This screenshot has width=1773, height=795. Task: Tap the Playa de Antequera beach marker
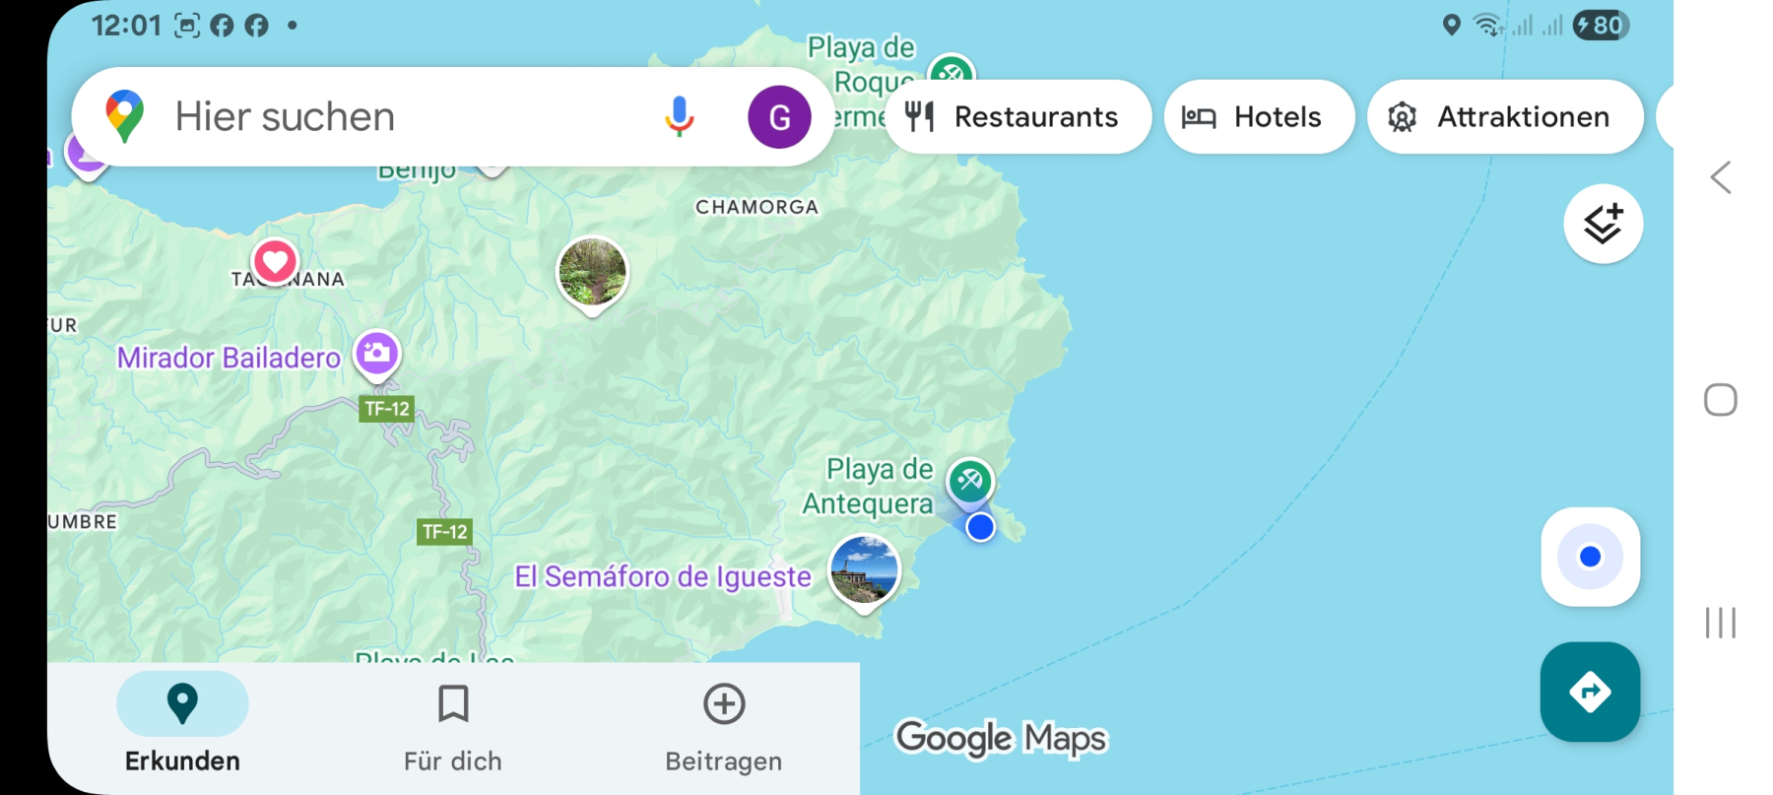[x=970, y=481]
